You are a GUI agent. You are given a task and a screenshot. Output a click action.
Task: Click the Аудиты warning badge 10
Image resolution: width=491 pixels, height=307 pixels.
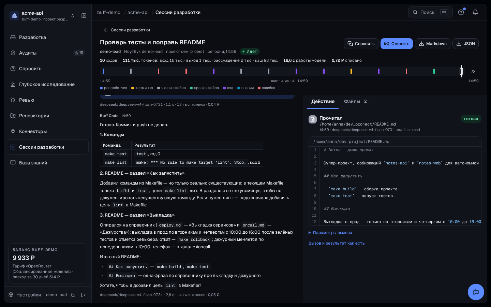(79, 53)
